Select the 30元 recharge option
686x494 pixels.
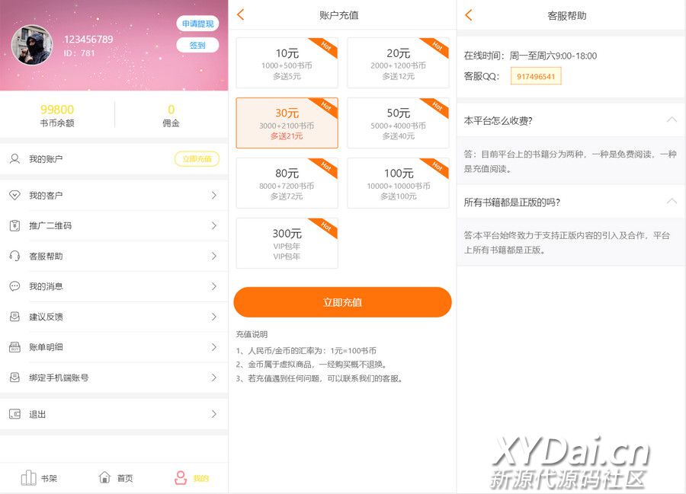tap(287, 123)
